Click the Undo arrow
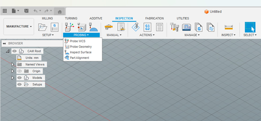The width and height of the screenshot is (261, 121). (x=35, y=11)
